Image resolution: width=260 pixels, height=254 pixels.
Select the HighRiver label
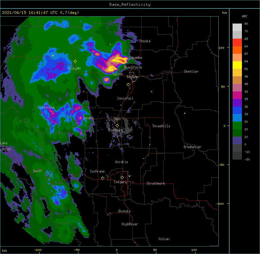click(130, 224)
